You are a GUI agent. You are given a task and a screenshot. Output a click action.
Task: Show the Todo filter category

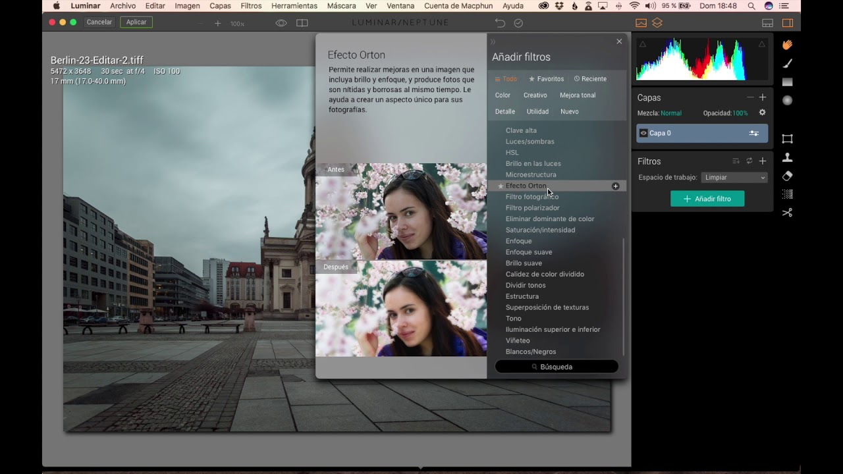pos(506,79)
